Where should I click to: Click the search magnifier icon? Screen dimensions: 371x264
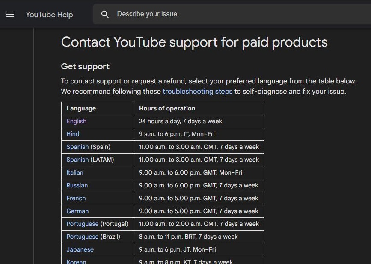point(105,14)
